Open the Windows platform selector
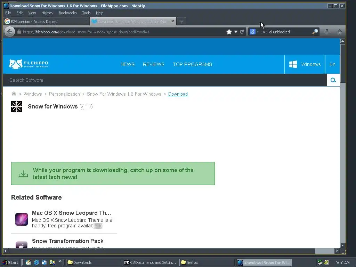The height and width of the screenshot is (267, 356). point(305,64)
